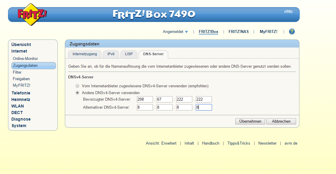Open the Tipps&Tricks footer link
The image size is (336, 174).
pos(239,143)
